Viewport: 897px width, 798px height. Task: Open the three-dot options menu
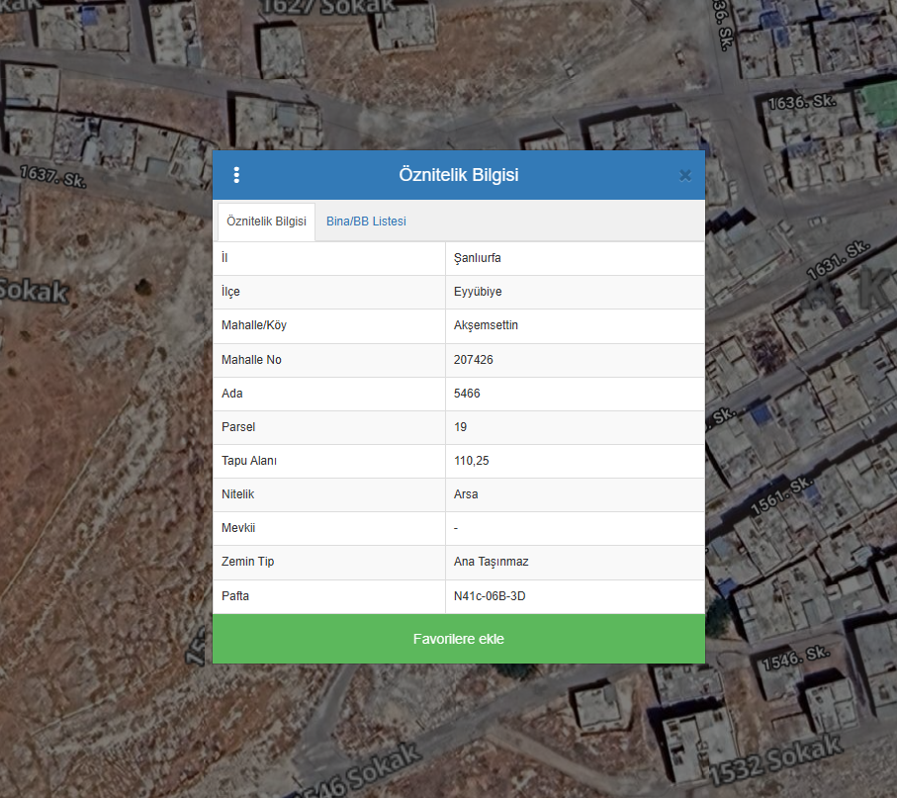click(x=236, y=175)
